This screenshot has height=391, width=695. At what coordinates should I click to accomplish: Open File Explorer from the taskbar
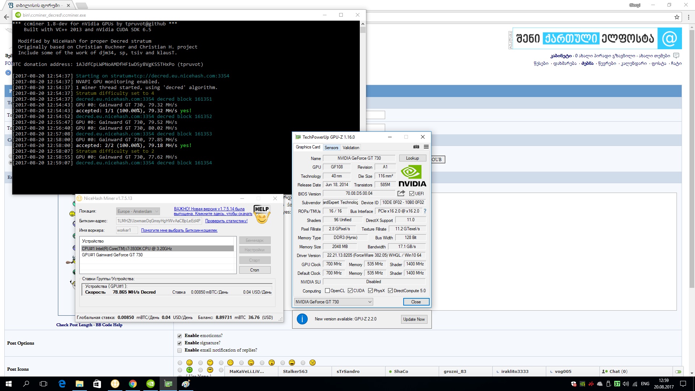80,384
